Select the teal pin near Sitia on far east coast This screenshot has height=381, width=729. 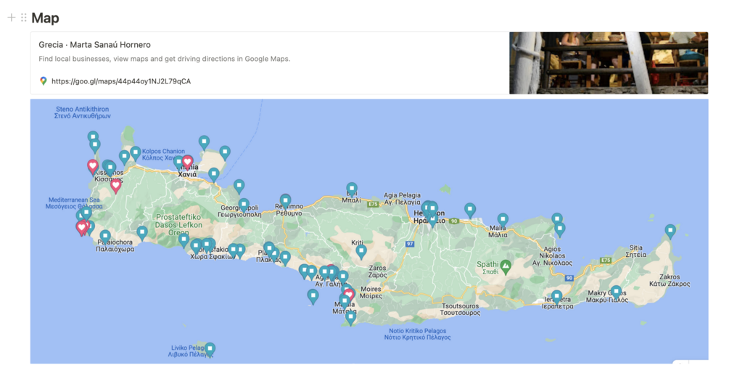click(670, 231)
